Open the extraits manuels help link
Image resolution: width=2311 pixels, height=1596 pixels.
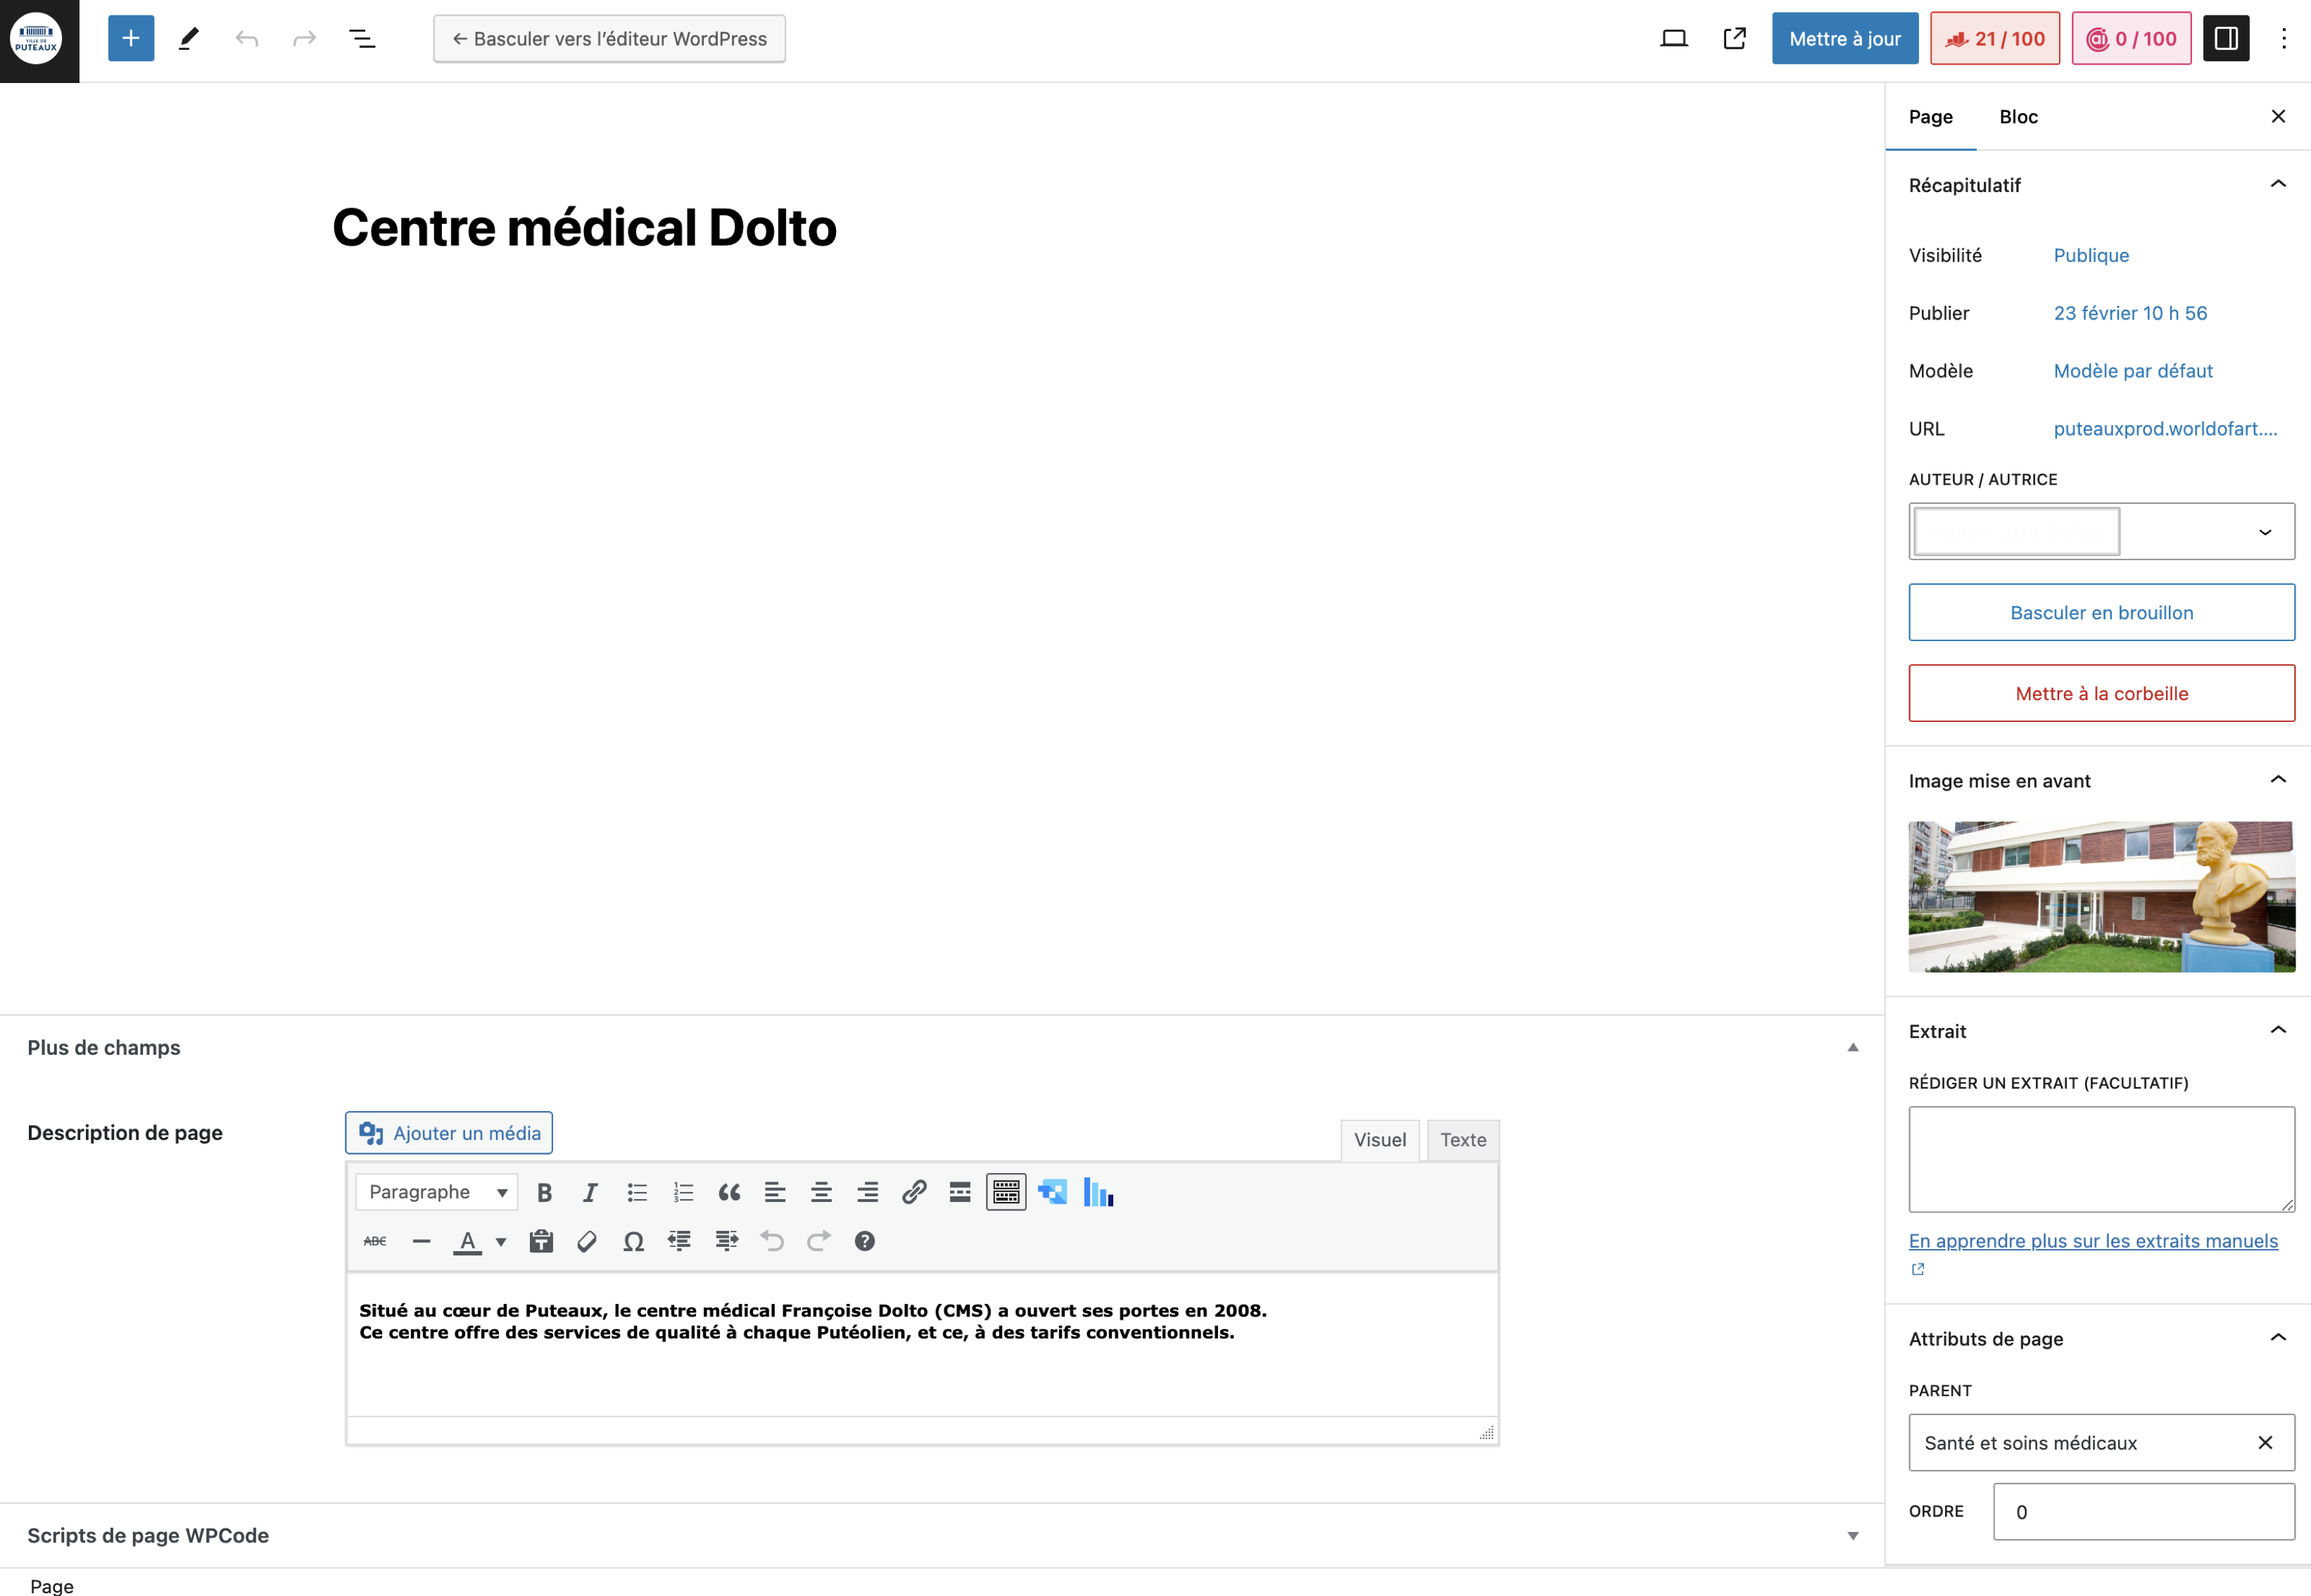click(x=2092, y=1241)
